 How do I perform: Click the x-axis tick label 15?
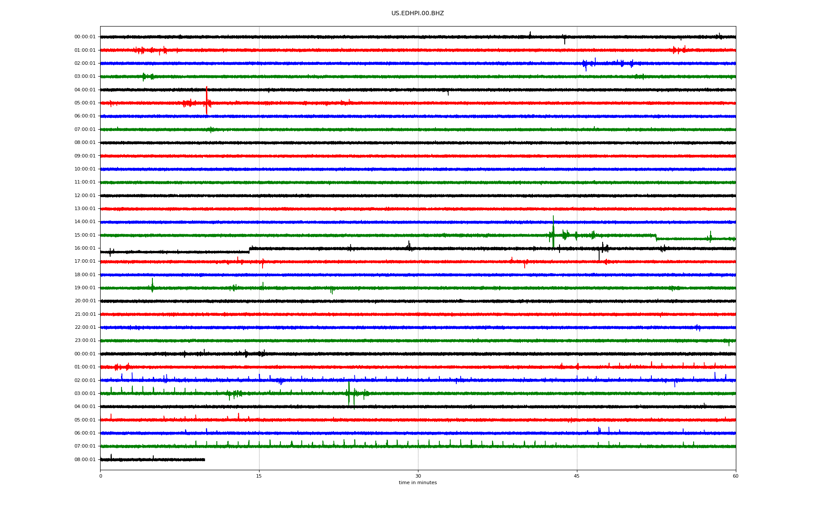259,476
